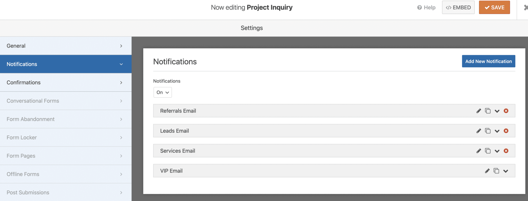This screenshot has width=528, height=201.
Task: Expand the Services Email notification details
Action: tap(497, 151)
